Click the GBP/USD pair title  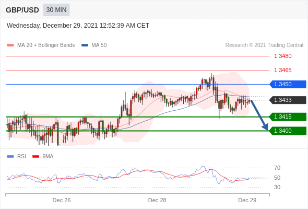(x=22, y=10)
